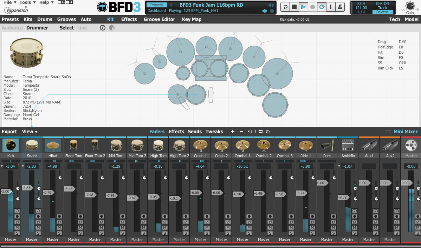
Task: Click the Palette button
Action: 382,12
